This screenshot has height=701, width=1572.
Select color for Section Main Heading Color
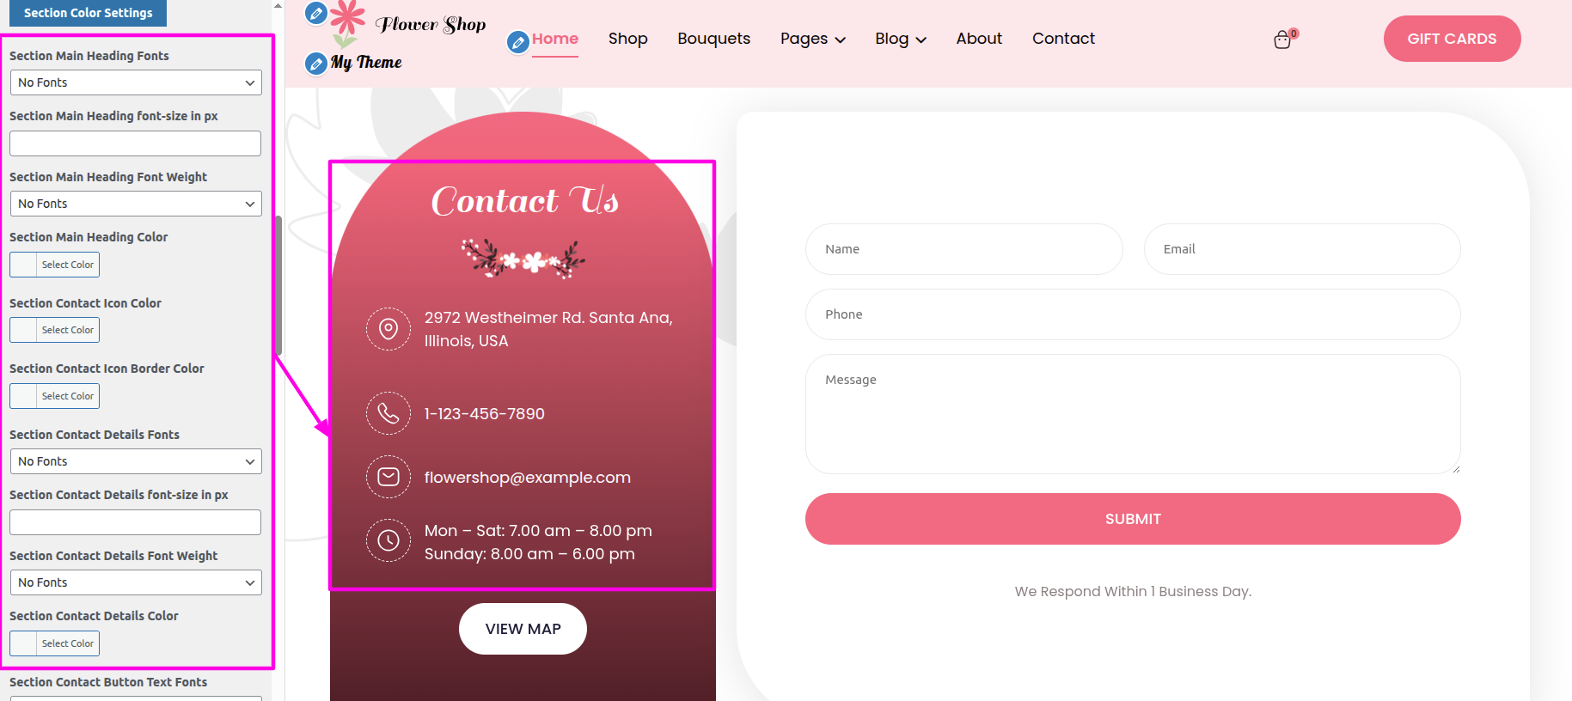coord(55,265)
